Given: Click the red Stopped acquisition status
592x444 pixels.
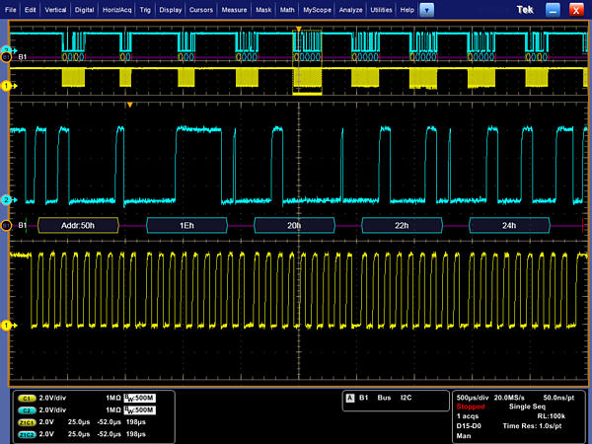Looking at the screenshot, I should 472,406.
